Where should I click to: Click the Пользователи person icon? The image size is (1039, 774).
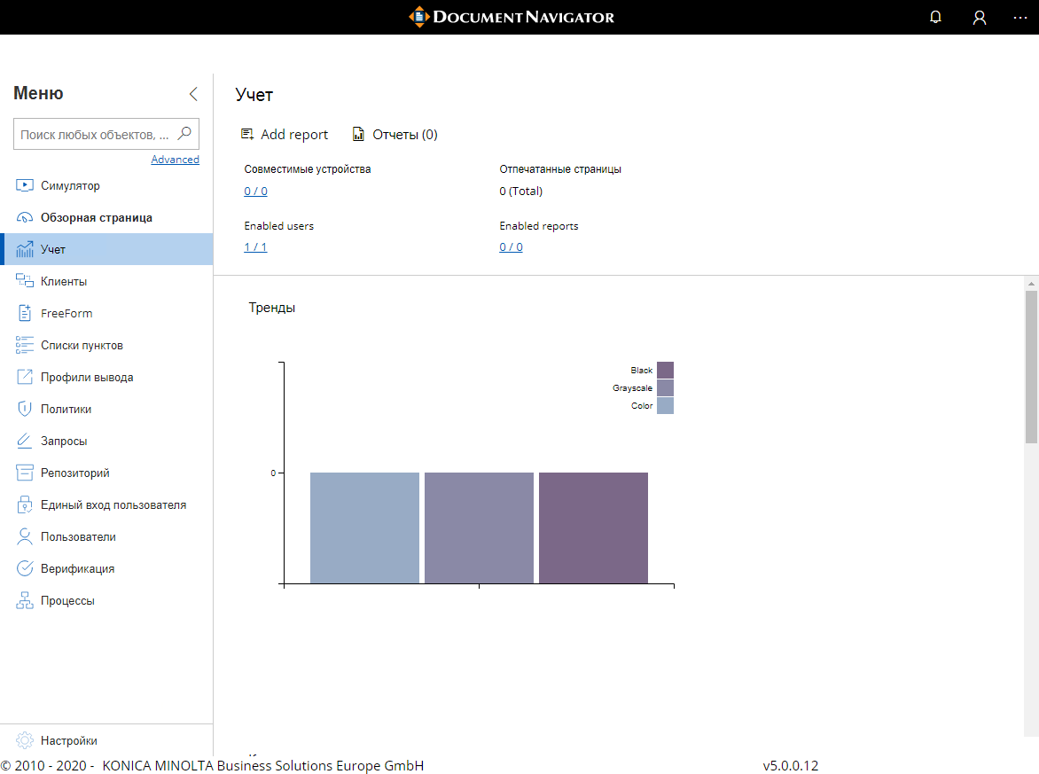tap(25, 536)
